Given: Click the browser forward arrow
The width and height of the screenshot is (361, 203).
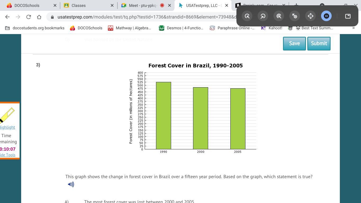Looking at the screenshot, I should pyautogui.click(x=18, y=17).
